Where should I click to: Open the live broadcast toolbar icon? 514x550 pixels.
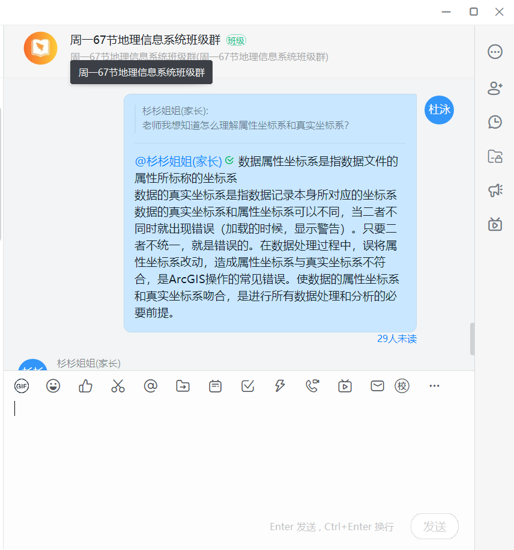click(x=345, y=386)
